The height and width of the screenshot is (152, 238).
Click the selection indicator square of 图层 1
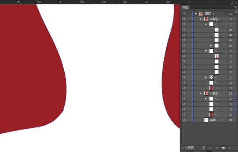point(234,13)
